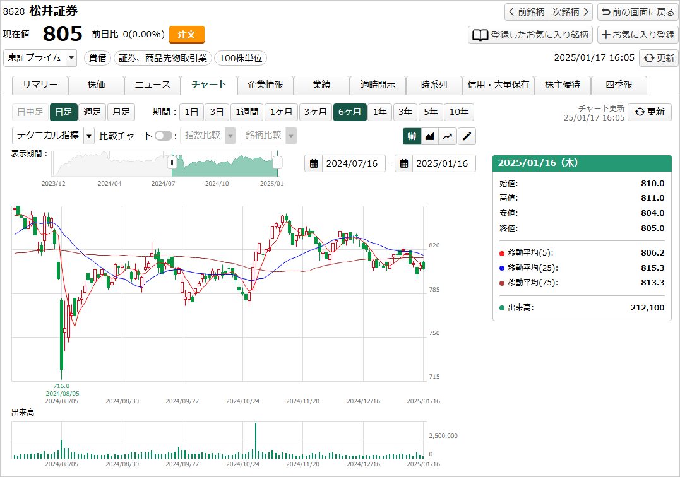
Task: Switch to the 業績 tab
Action: click(x=322, y=85)
